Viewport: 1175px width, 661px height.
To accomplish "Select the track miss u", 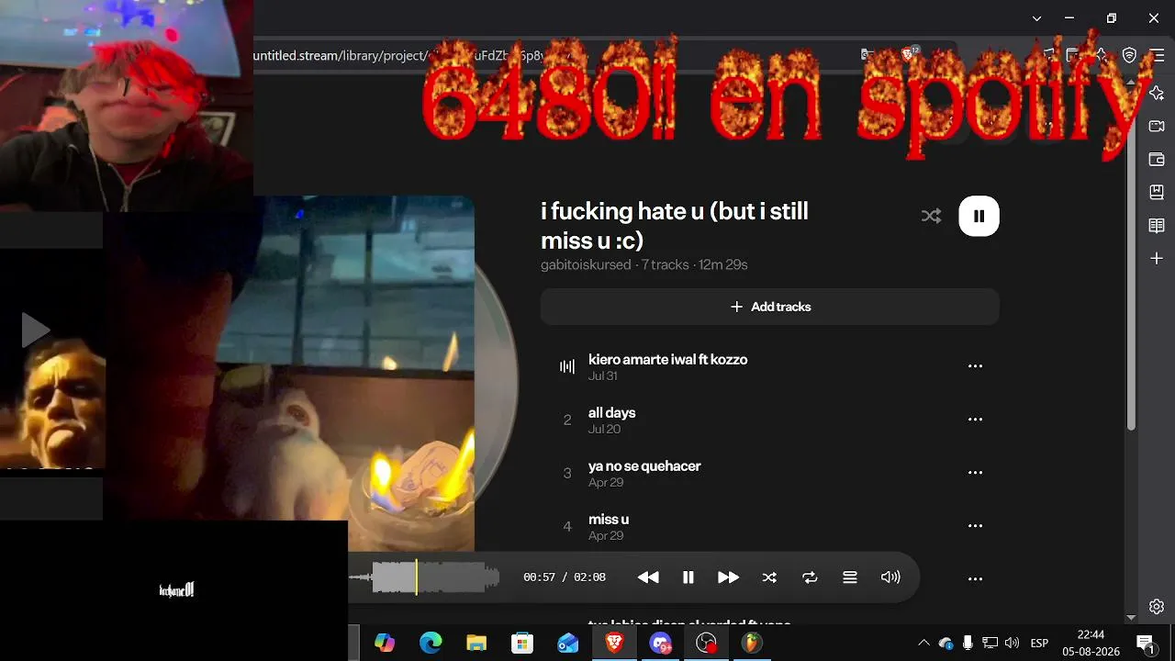I will [609, 520].
